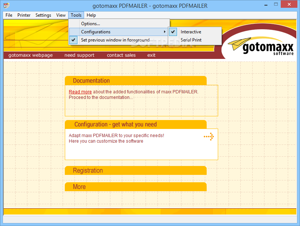Expand the Documentation section header

click(136, 80)
